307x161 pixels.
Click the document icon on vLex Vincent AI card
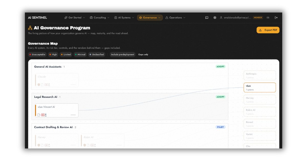(39, 115)
